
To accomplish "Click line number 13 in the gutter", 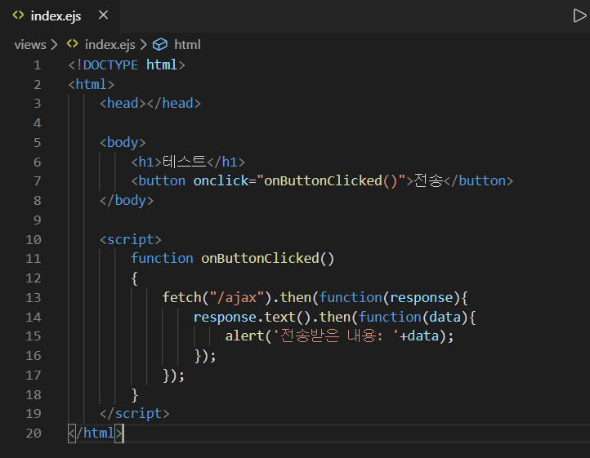I will [33, 297].
